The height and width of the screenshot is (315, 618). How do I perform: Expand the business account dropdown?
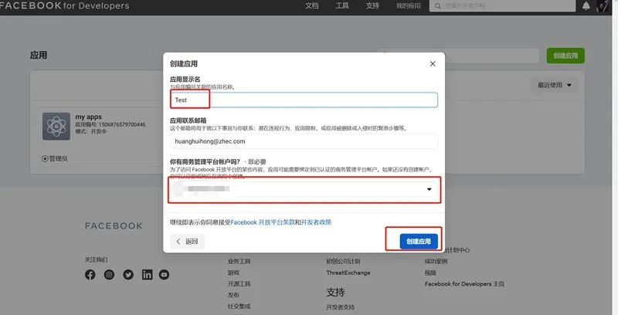304,189
